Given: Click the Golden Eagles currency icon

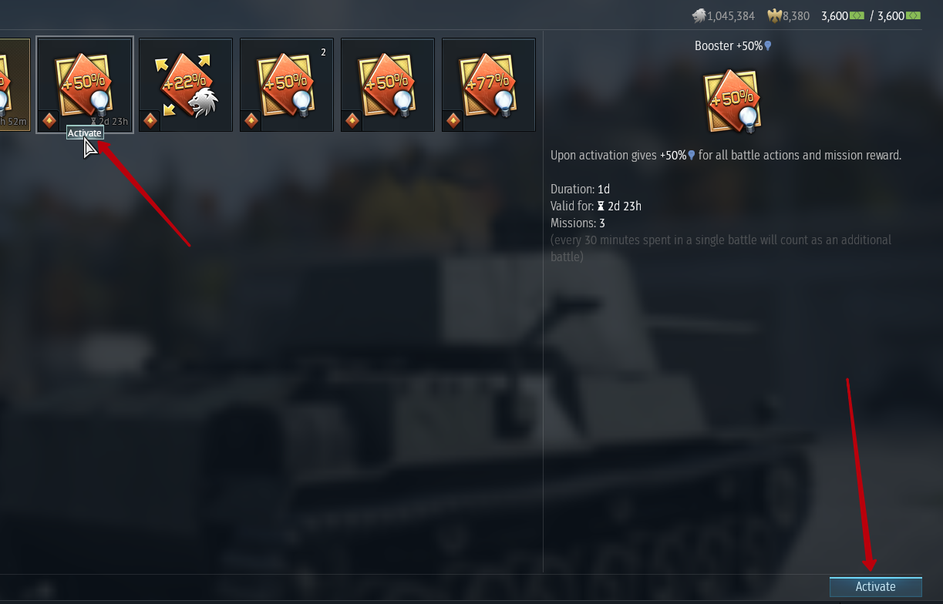Looking at the screenshot, I should 774,15.
